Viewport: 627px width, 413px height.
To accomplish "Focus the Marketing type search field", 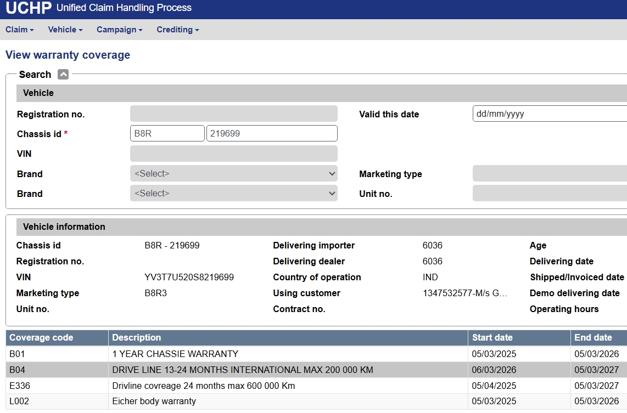I will (x=550, y=173).
